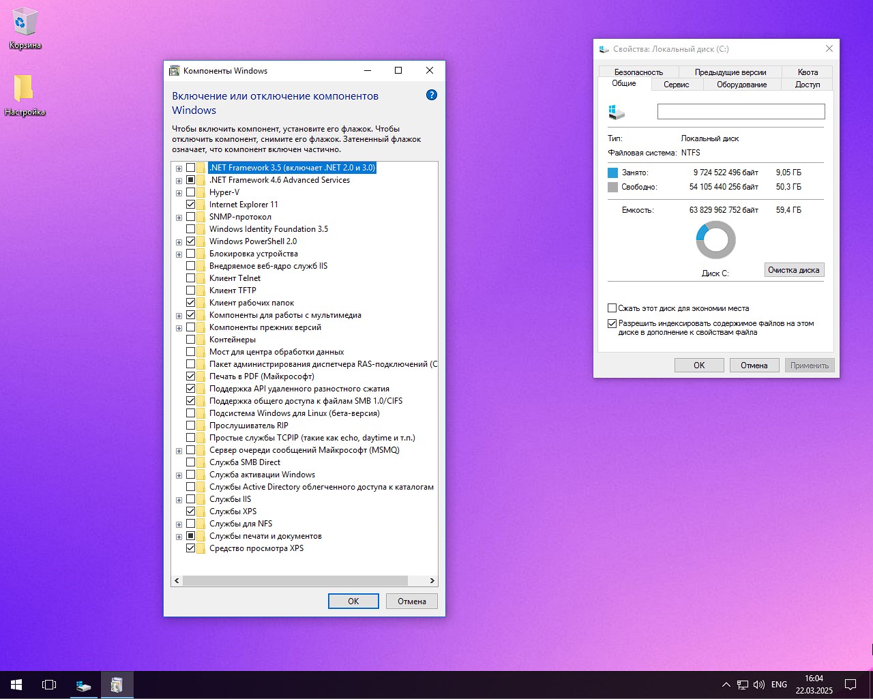Select the Windows Components taskbar icon
The height and width of the screenshot is (699, 873).
[x=117, y=685]
